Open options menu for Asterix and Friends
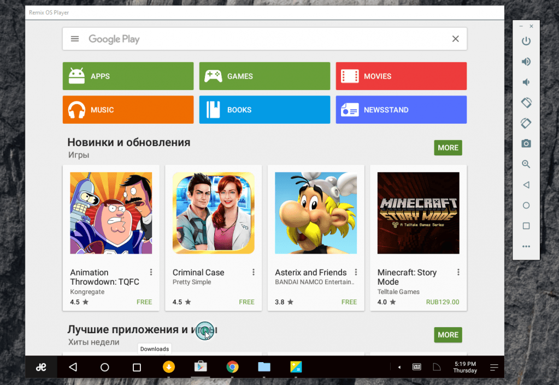This screenshot has width=559, height=385. tap(356, 272)
